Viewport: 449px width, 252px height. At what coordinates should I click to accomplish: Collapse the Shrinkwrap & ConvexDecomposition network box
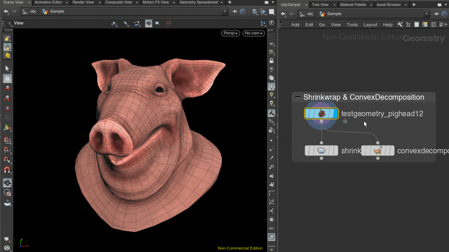coord(298,97)
